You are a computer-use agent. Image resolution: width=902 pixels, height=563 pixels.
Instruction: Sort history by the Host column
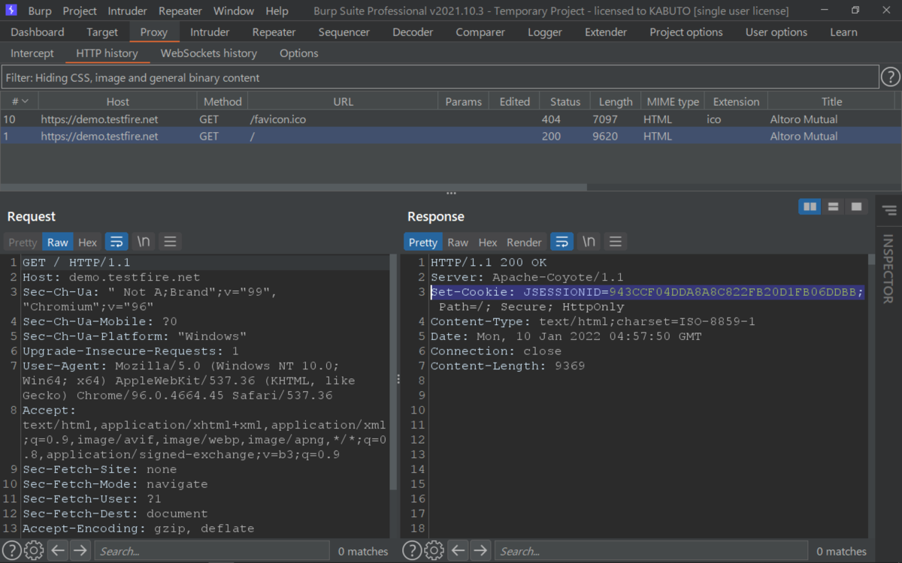click(x=117, y=101)
